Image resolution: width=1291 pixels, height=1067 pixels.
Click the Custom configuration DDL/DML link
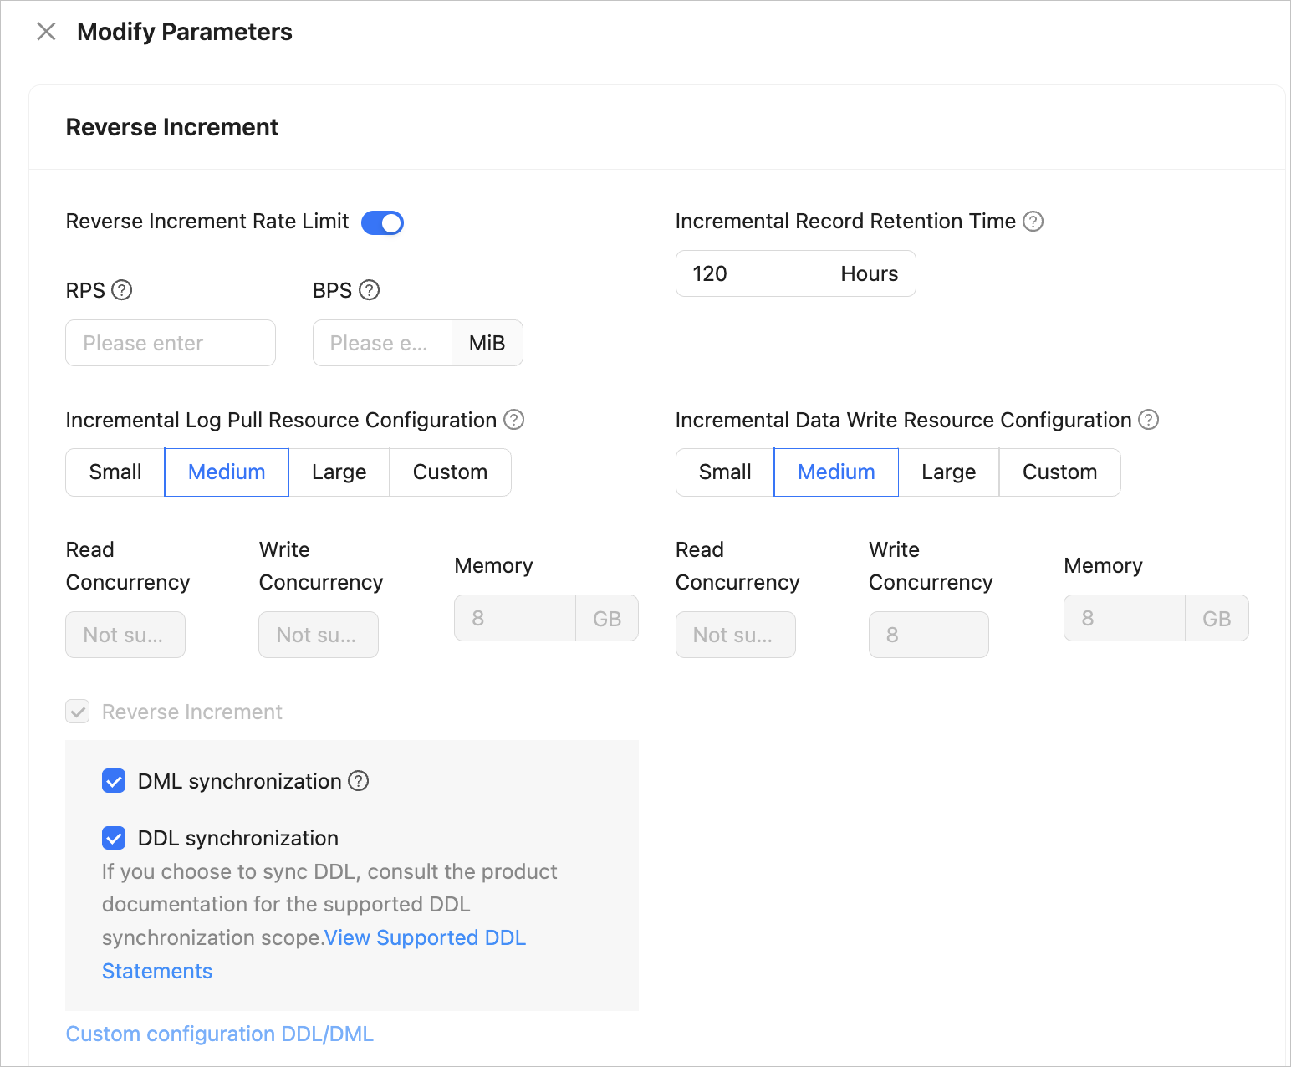click(x=220, y=1034)
